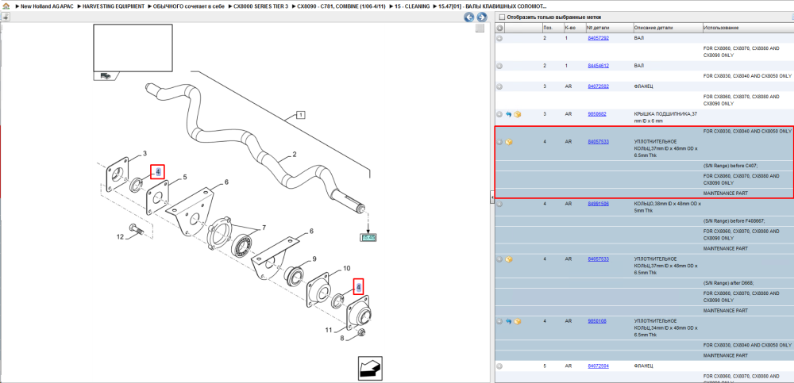Sort by the 'К-во' column header
The image size is (794, 383).
[574, 27]
